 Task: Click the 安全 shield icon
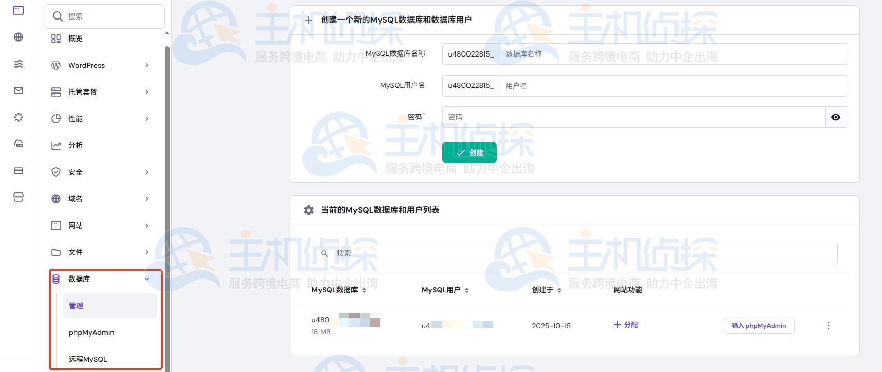pyautogui.click(x=56, y=172)
